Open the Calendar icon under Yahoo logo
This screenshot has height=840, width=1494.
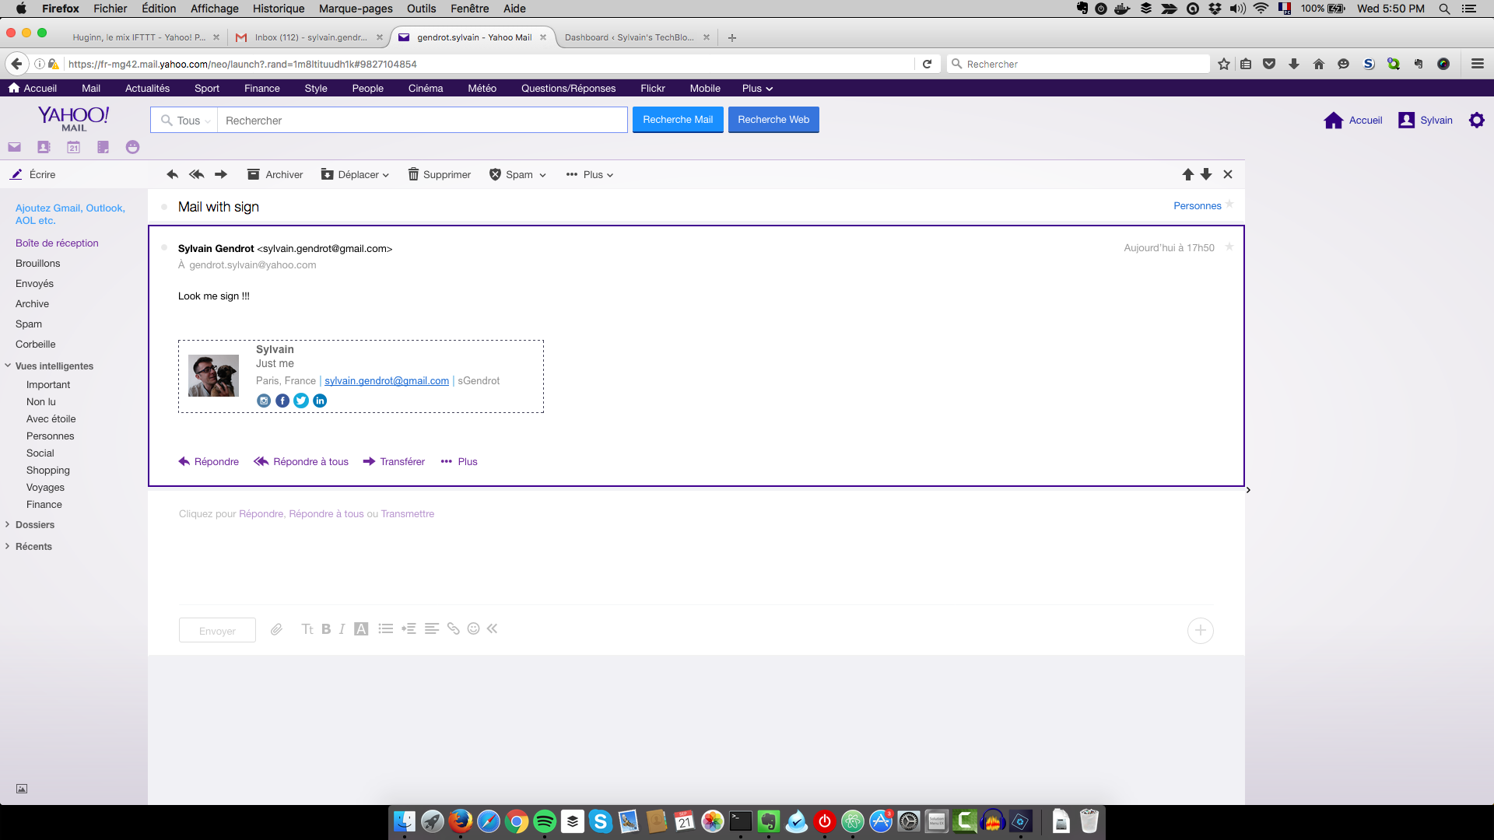click(73, 147)
